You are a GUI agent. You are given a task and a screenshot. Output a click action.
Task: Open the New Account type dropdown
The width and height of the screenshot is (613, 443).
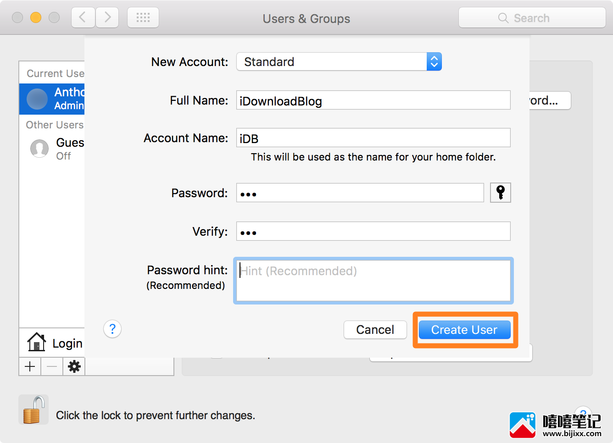click(339, 61)
